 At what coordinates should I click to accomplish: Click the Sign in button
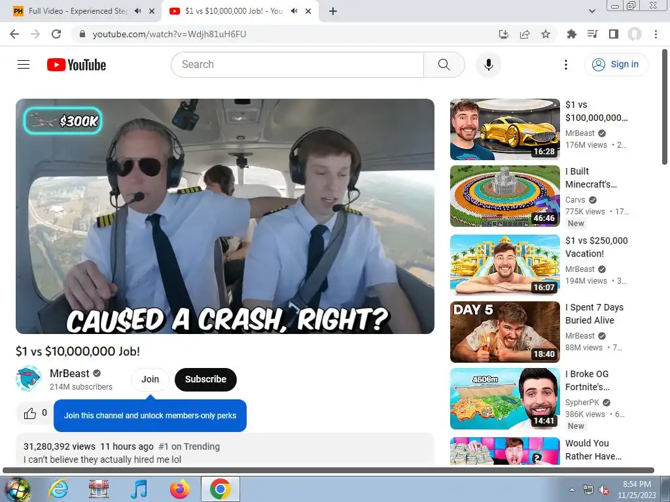pyautogui.click(x=616, y=65)
